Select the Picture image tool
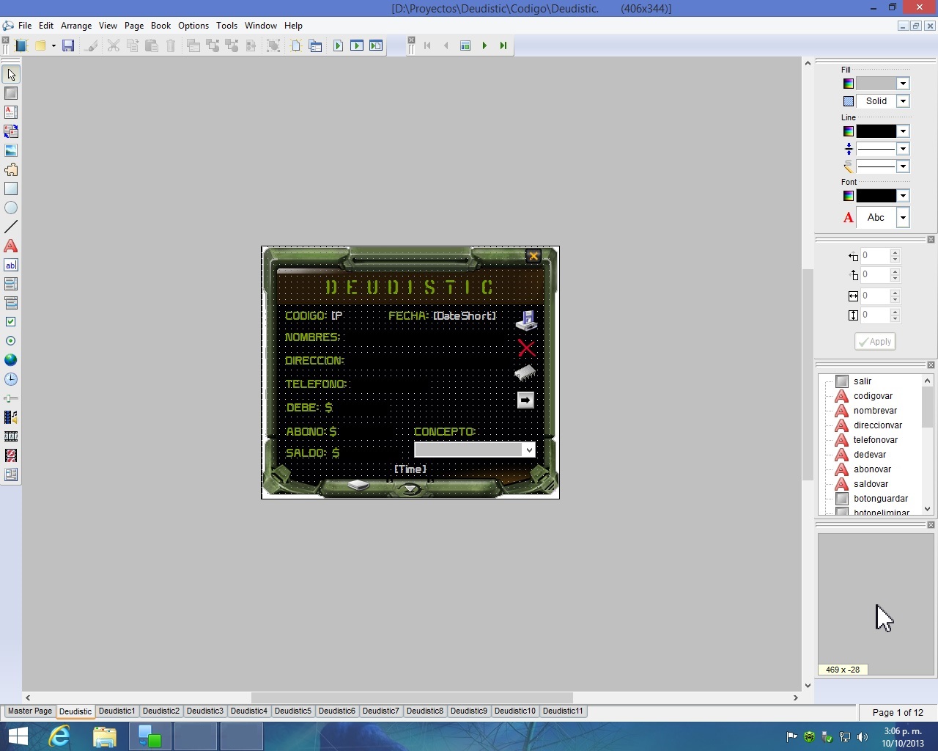This screenshot has width=938, height=751. [11, 150]
